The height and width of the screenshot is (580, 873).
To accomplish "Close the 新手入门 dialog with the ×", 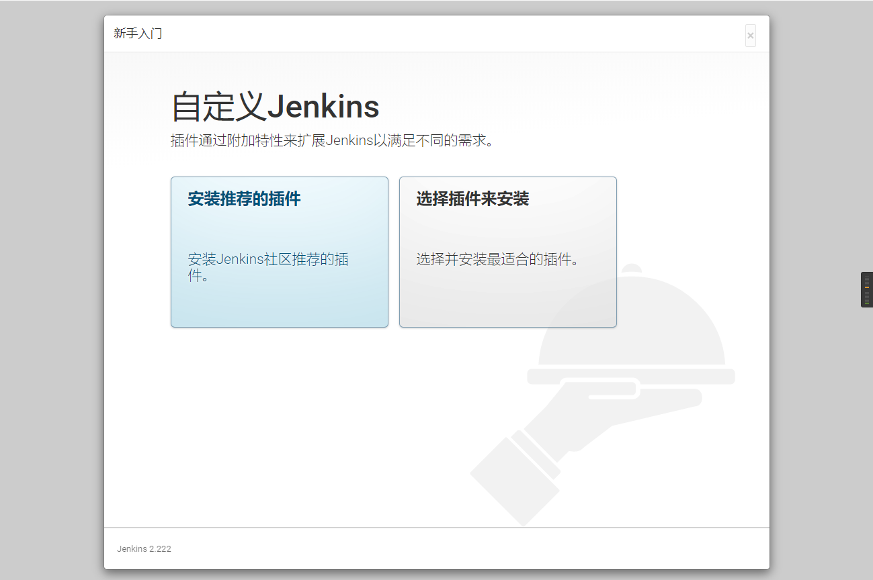I will [x=751, y=36].
